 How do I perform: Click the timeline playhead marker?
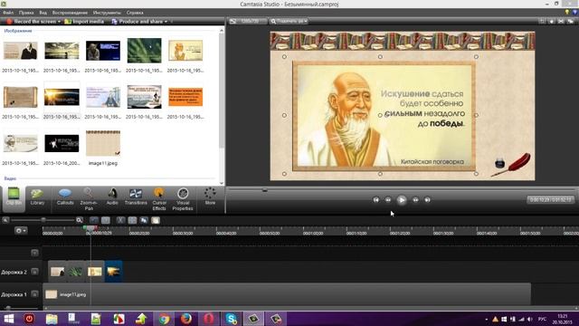90,229
